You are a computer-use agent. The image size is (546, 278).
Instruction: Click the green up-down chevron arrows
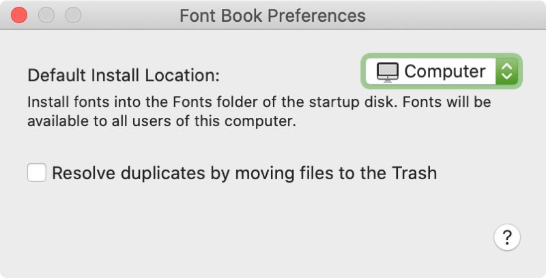point(506,72)
